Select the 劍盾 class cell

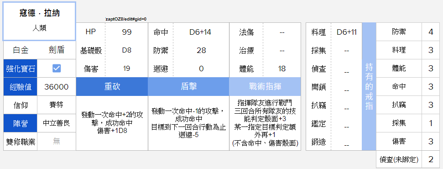(x=57, y=50)
